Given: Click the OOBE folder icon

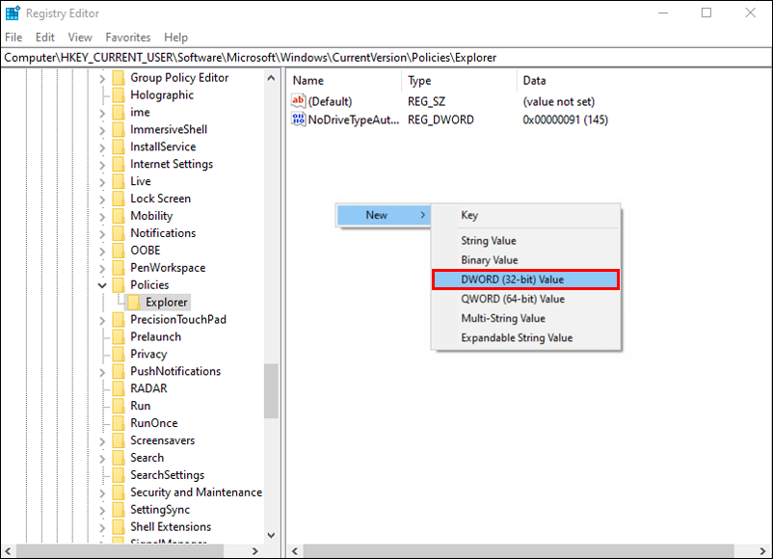Looking at the screenshot, I should (119, 251).
